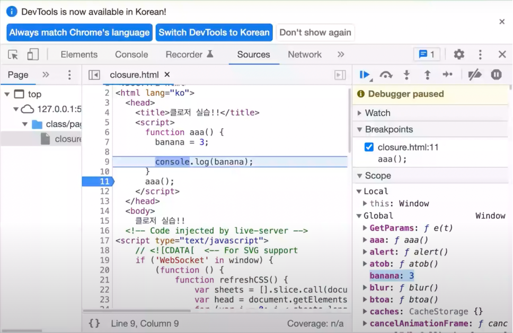
Task: Step out of current function
Action: [x=427, y=75]
